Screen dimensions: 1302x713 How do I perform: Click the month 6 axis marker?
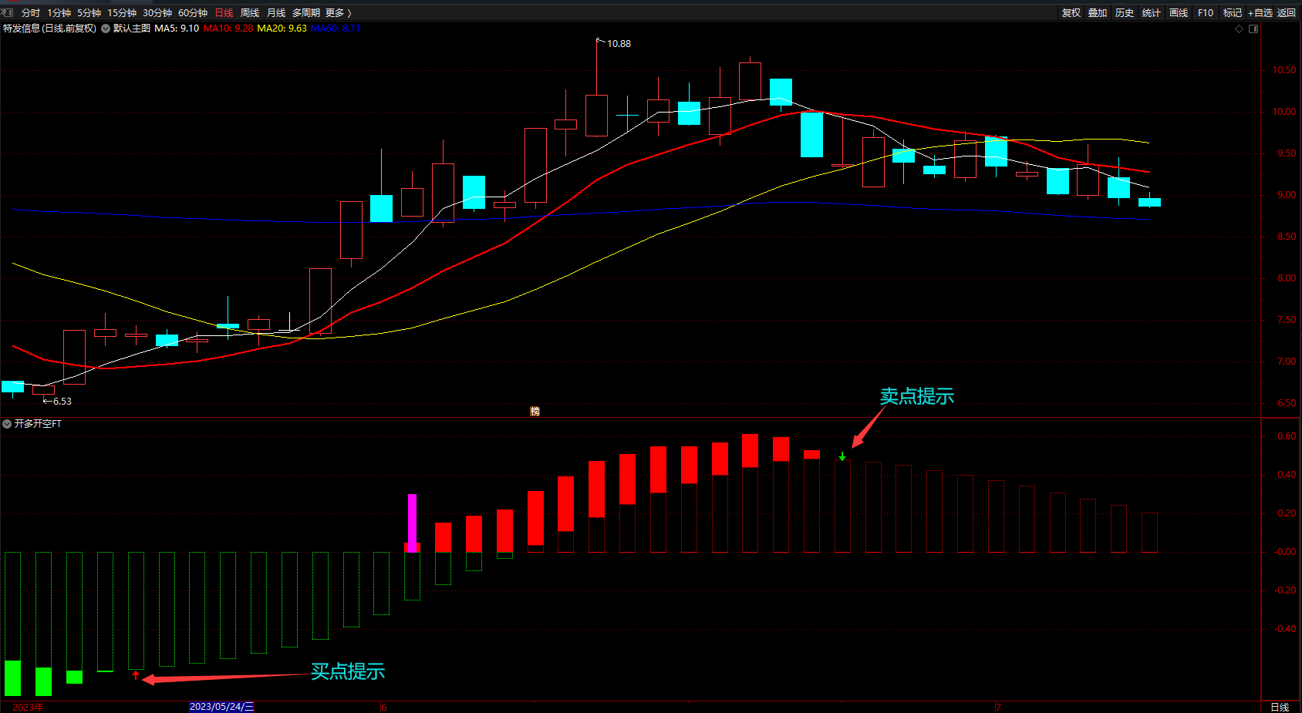[x=384, y=707]
